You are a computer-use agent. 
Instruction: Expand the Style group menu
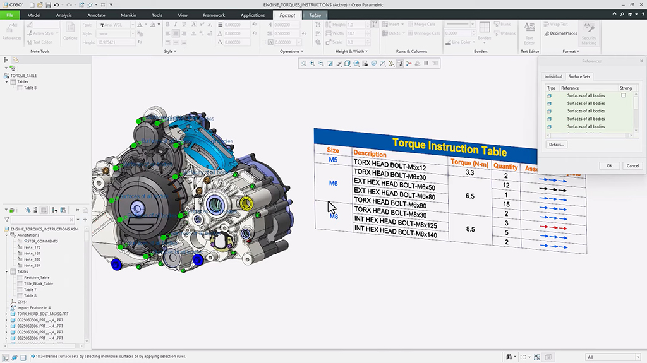point(170,52)
